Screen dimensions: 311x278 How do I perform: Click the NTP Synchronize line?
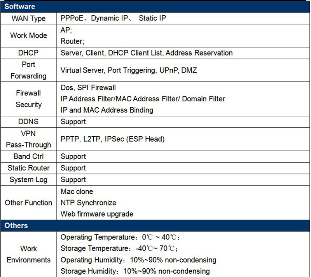click(88, 203)
